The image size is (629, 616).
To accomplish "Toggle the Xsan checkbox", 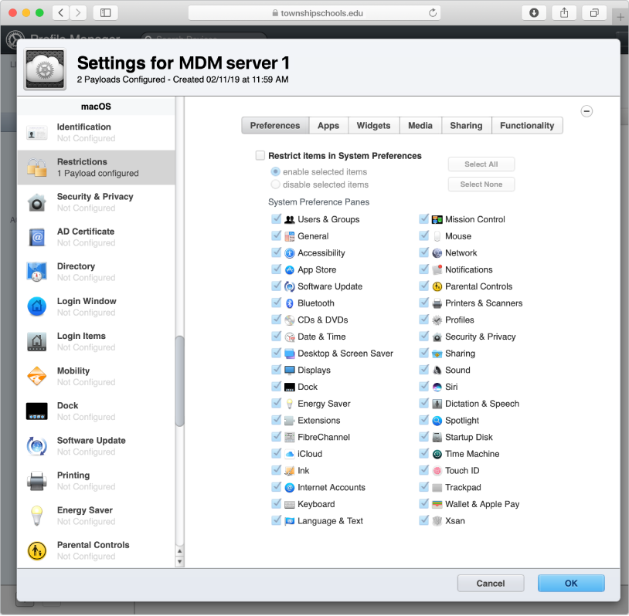I will click(423, 520).
